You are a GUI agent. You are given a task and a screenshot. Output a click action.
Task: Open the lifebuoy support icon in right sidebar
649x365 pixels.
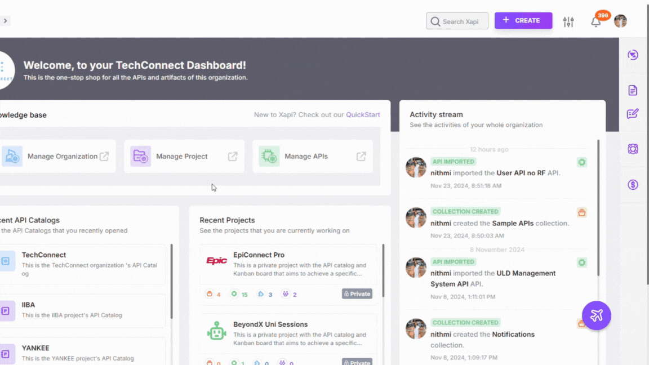point(633,149)
